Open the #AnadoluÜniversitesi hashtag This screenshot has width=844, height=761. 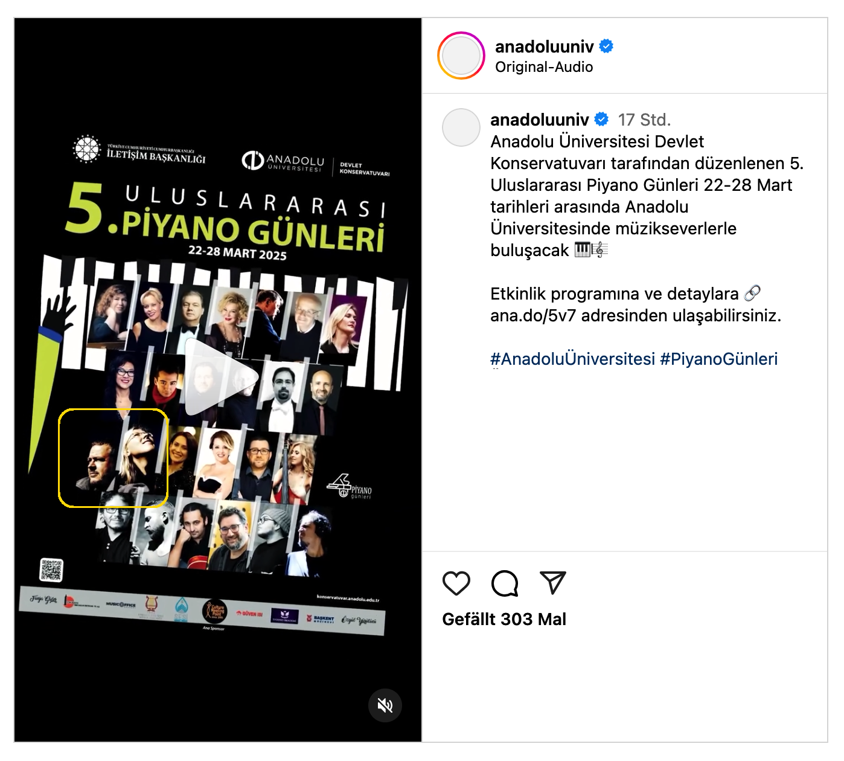[x=572, y=359]
